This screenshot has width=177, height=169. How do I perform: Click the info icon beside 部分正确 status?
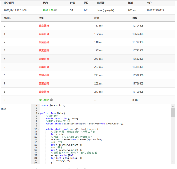(56, 10)
